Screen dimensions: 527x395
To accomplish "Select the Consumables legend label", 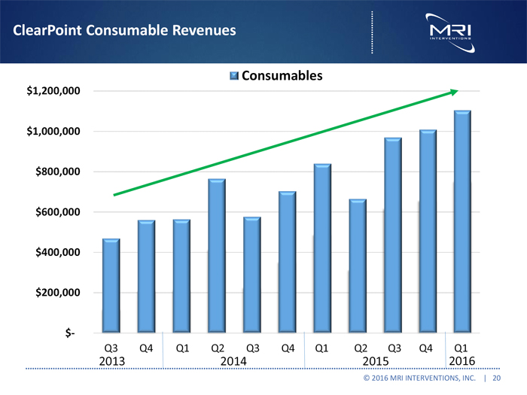I will tap(282, 76).
